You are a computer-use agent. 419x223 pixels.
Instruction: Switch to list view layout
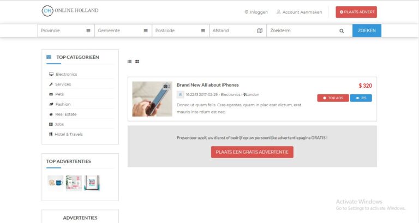129,62
